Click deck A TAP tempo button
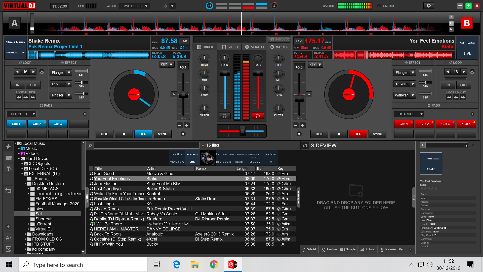 click(x=184, y=41)
